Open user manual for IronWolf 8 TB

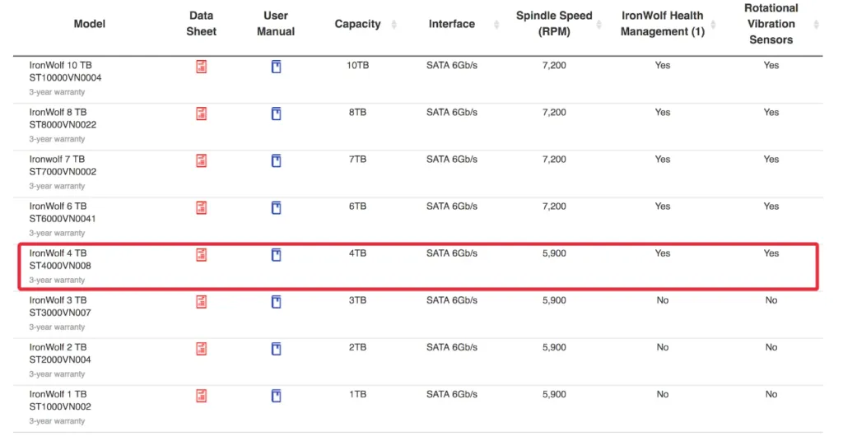276,114
